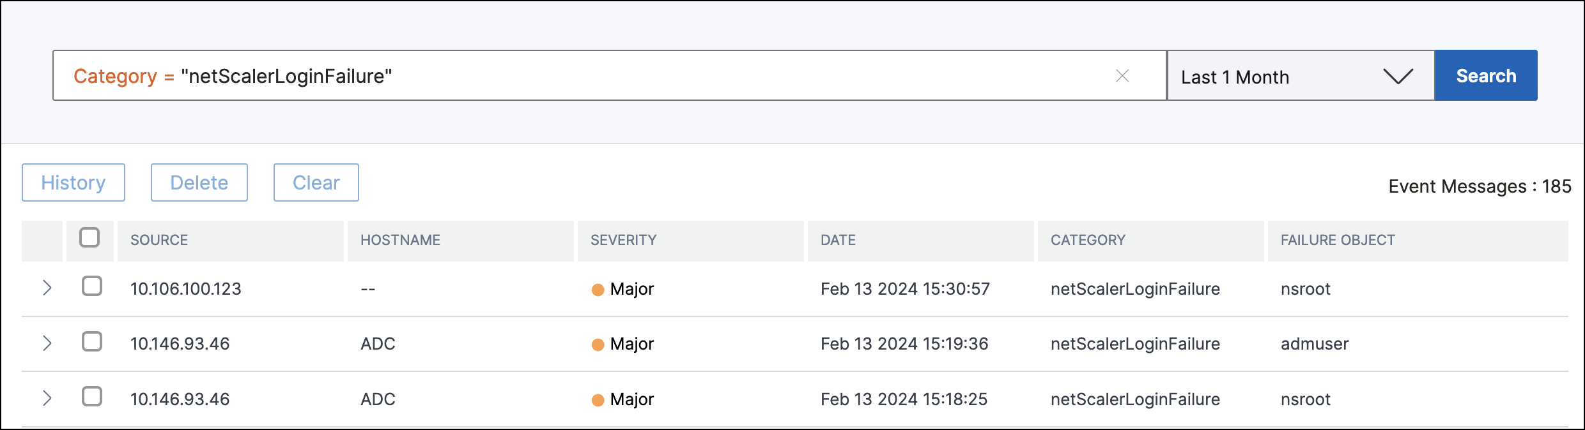The width and height of the screenshot is (1585, 430).
Task: Click the orange severity dot for 10.106.100.123
Action: (x=598, y=290)
